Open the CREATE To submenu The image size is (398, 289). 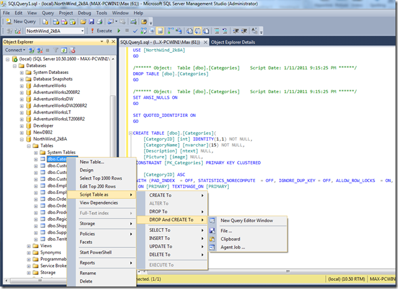point(172,195)
